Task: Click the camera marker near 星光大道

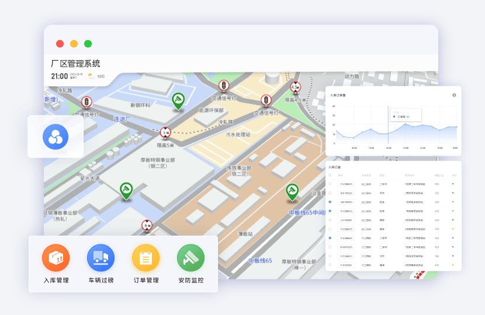Action: pos(126,190)
